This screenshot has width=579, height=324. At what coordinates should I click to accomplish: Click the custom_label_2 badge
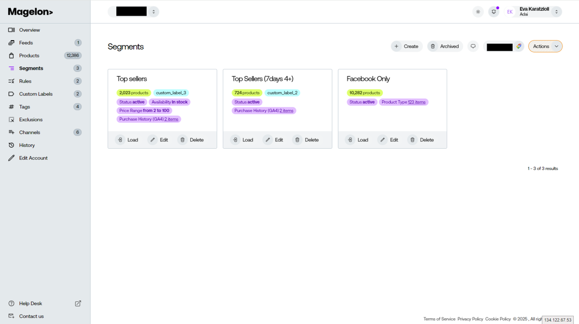click(282, 93)
